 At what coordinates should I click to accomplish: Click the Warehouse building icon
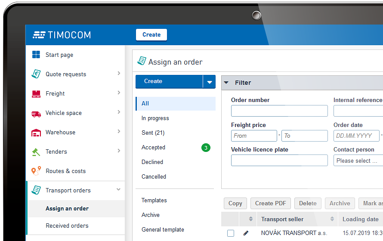point(36,133)
